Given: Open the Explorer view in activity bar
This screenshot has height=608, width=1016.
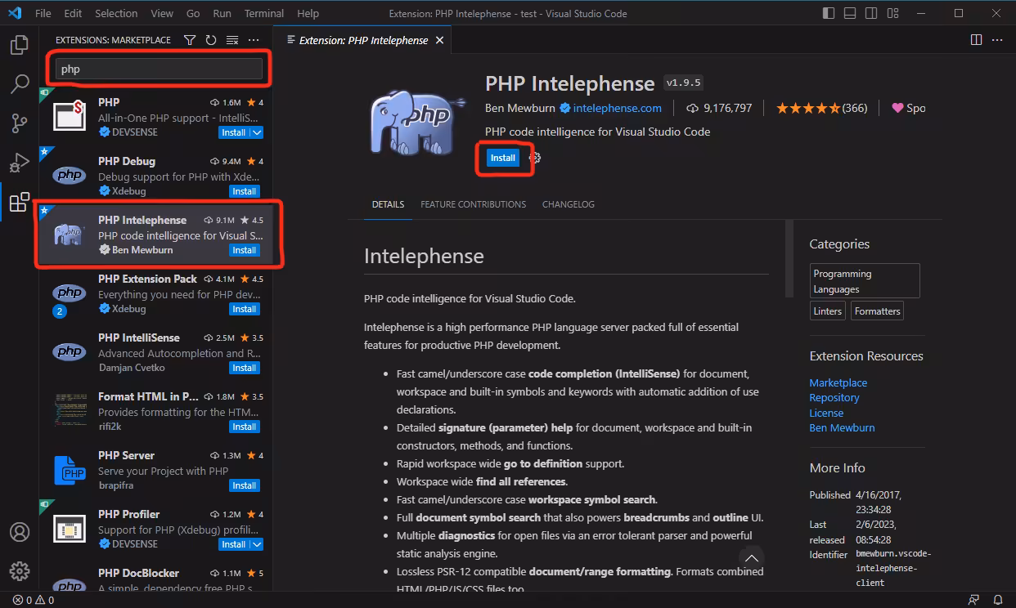Looking at the screenshot, I should coord(19,45).
